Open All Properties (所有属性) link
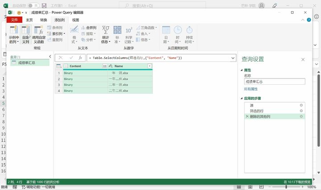Image resolution: width=321 pixels, height=190 pixels. (251, 89)
